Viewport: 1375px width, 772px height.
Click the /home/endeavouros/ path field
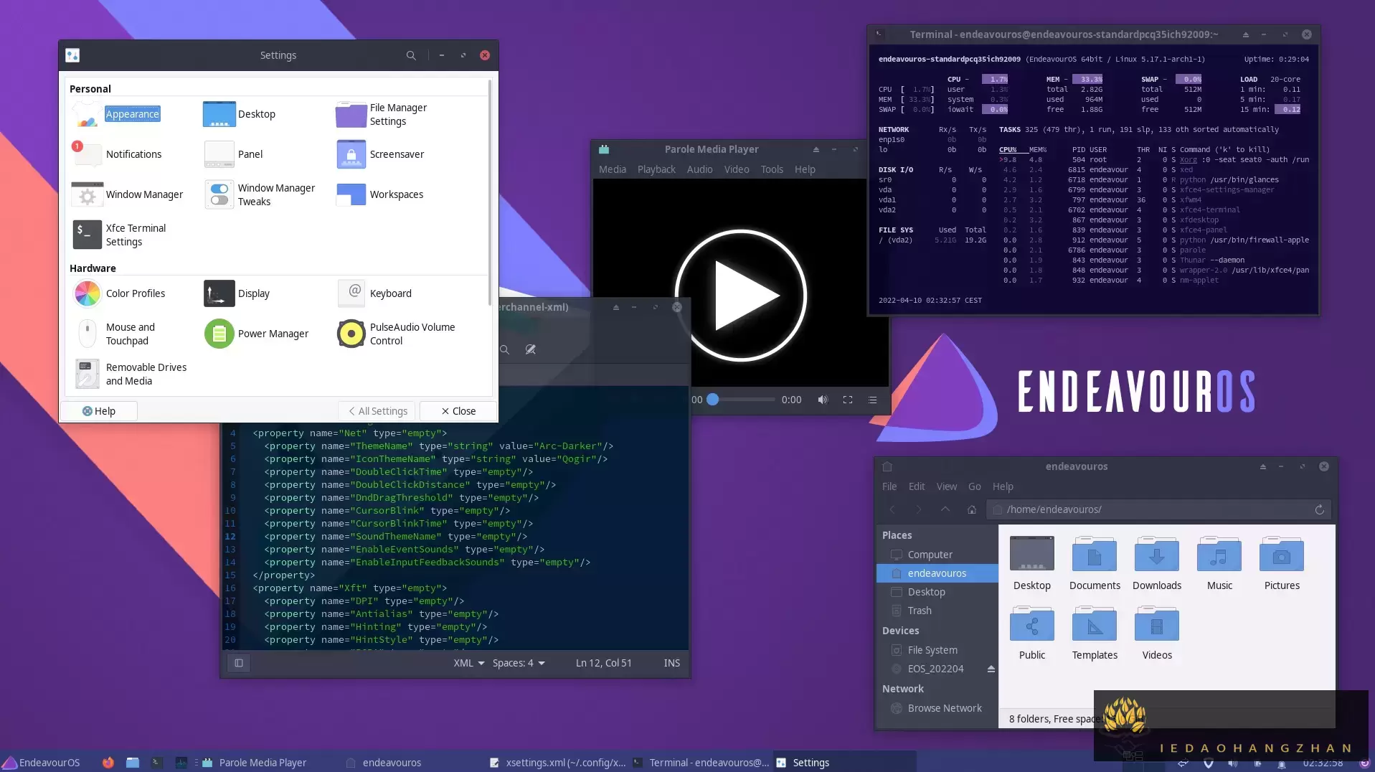[x=1159, y=509]
